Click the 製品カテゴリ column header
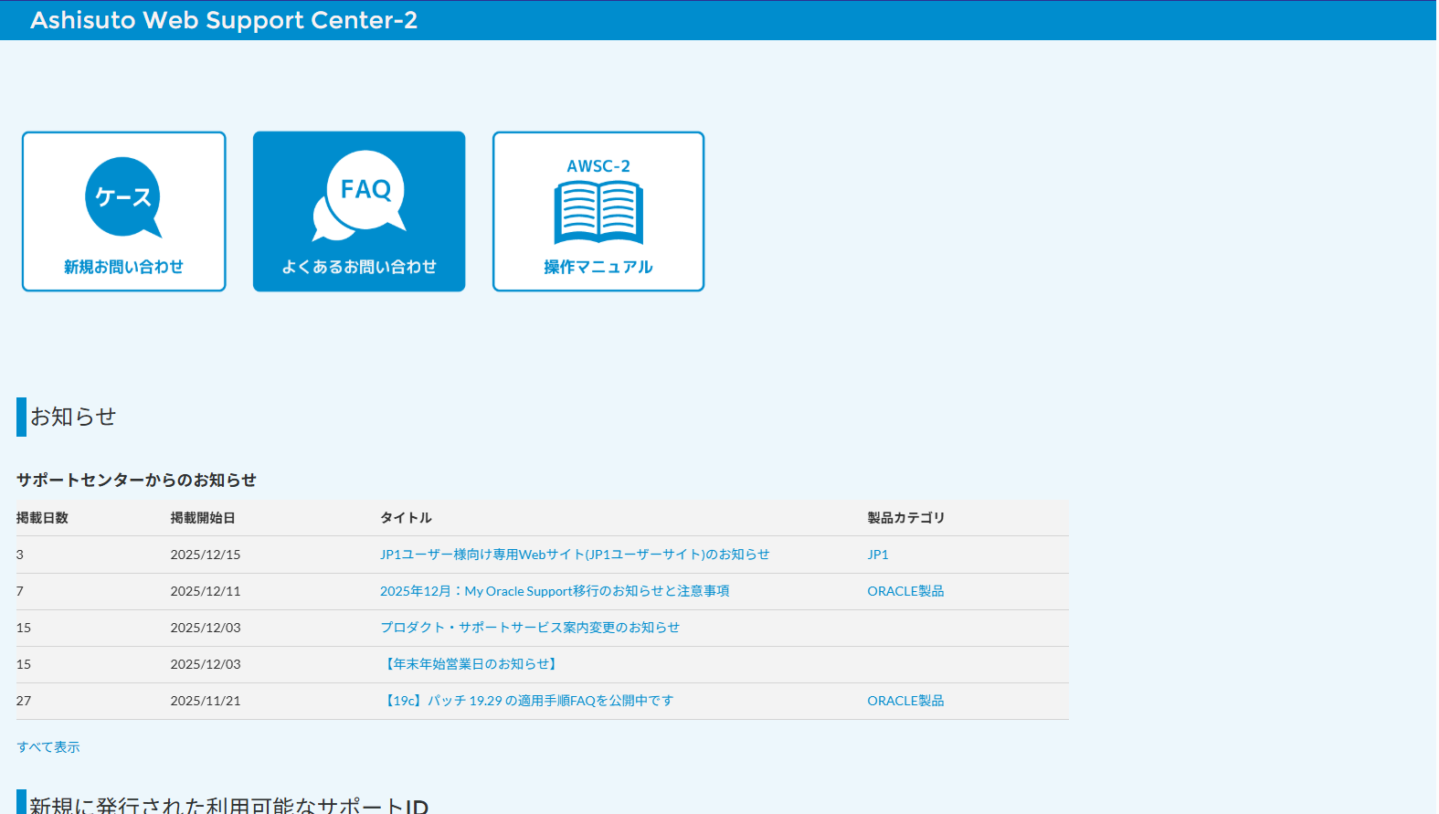Screen dimensions: 1439x814 click(905, 518)
